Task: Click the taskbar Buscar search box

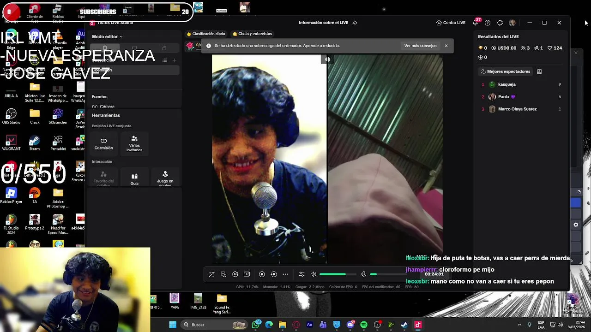Action: tap(215, 325)
